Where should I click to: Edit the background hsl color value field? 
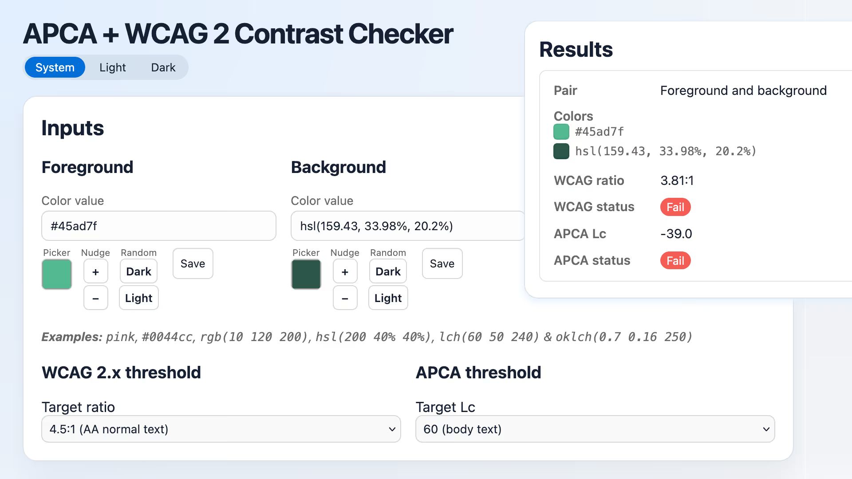pos(408,226)
